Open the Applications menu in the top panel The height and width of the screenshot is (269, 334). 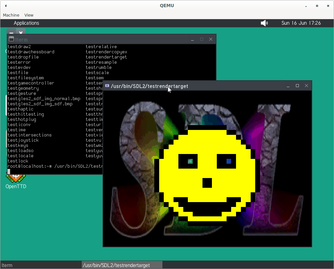tap(26, 23)
